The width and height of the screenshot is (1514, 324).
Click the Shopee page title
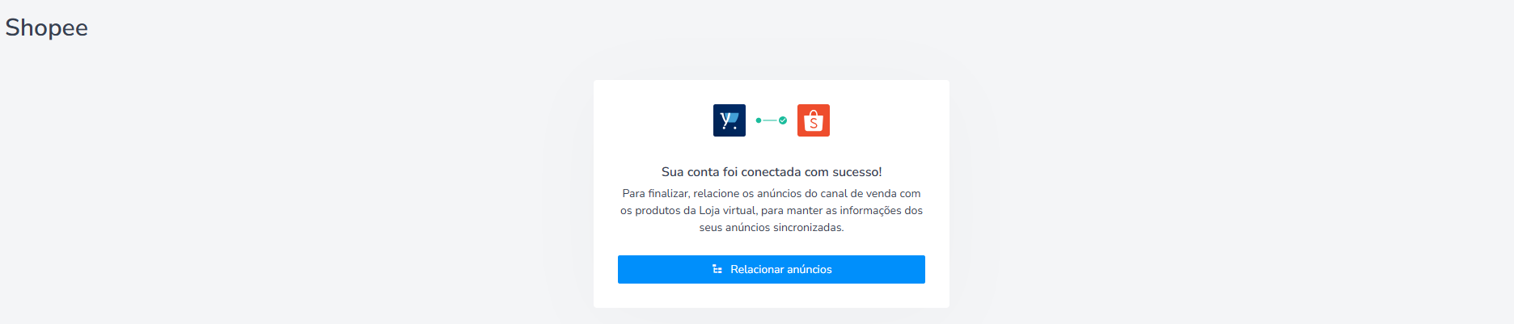pyautogui.click(x=46, y=27)
